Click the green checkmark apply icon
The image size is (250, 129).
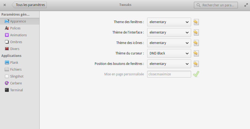click(x=196, y=74)
